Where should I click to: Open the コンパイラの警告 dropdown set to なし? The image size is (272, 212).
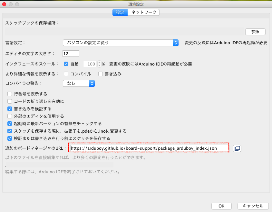point(79,83)
